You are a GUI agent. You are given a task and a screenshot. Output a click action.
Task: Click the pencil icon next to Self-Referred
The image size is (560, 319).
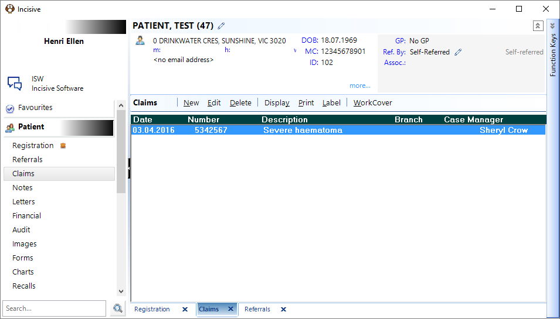click(458, 53)
